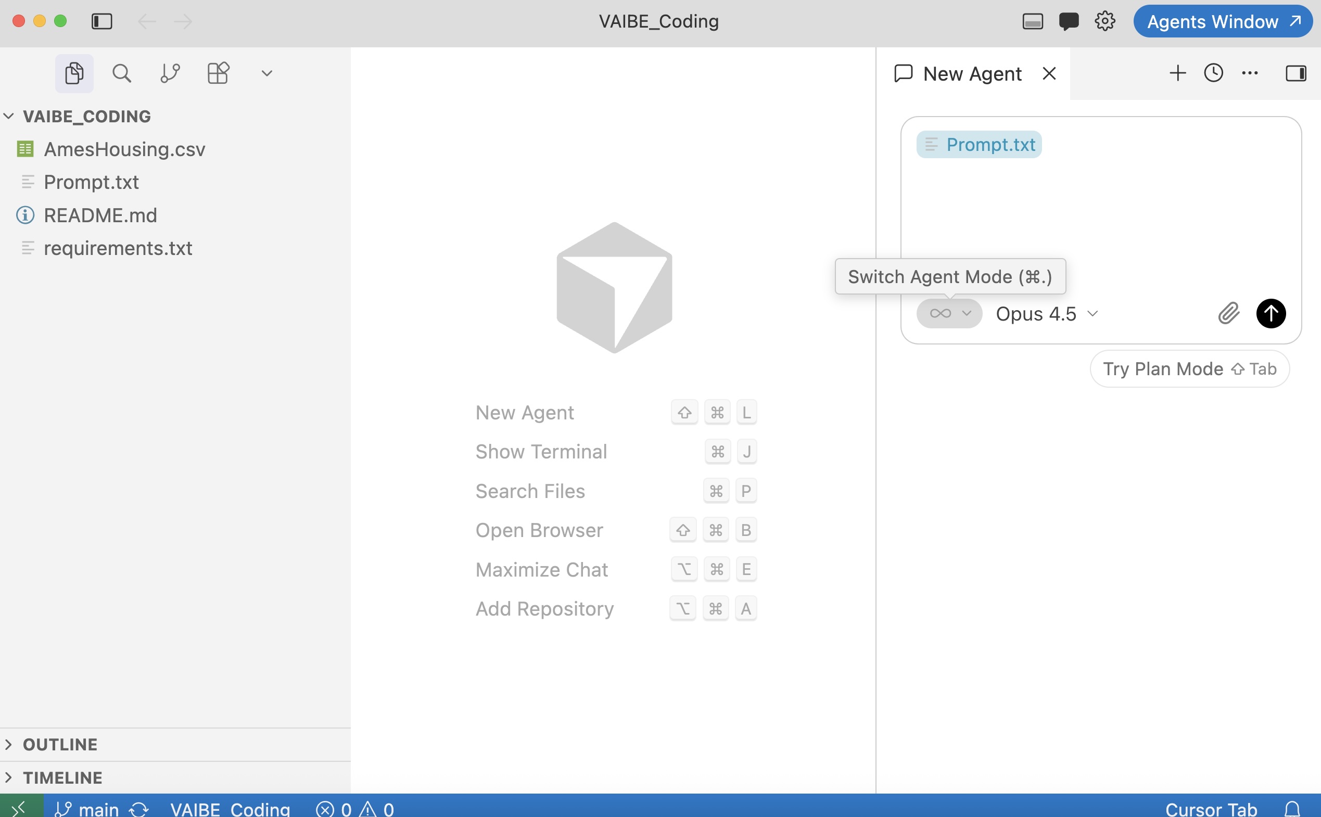Toggle the bottom panel layout icon
This screenshot has height=817, width=1321.
pos(1033,22)
